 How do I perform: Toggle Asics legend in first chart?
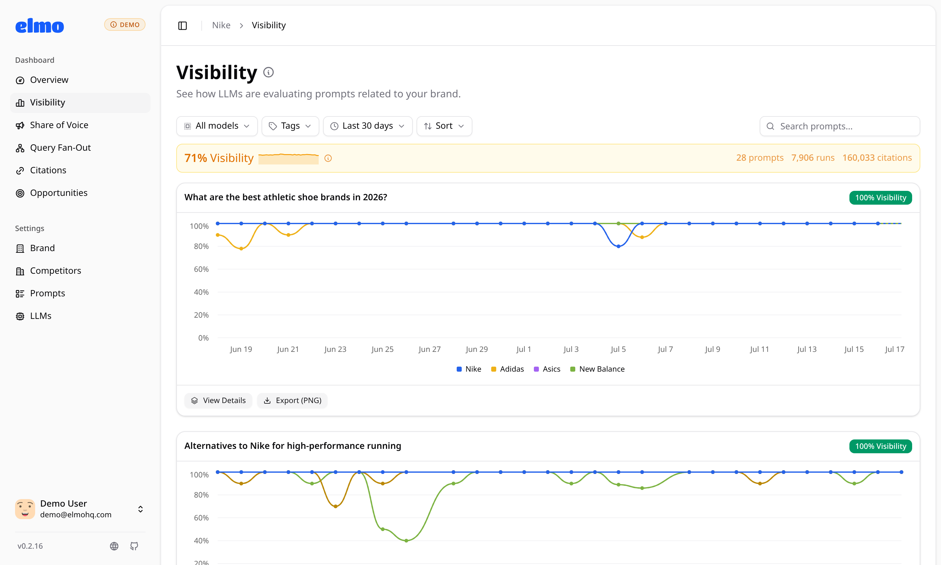547,369
